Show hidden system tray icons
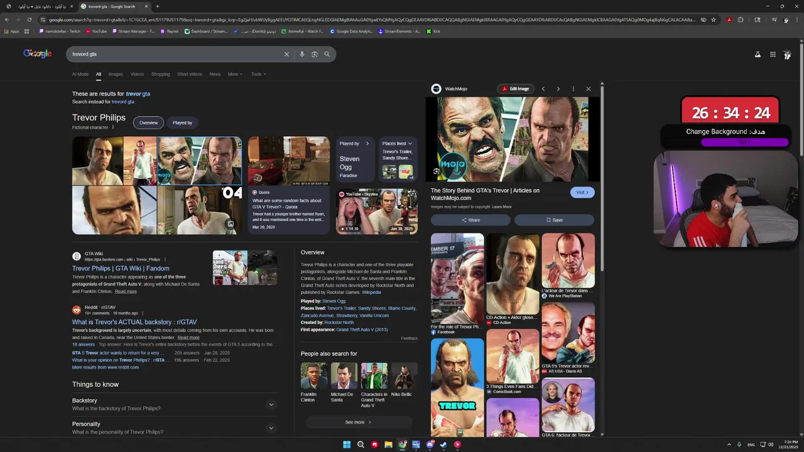 (x=729, y=444)
